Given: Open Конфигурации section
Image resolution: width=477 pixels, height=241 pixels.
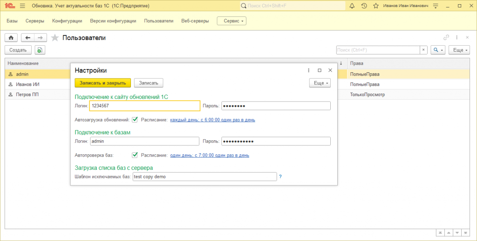Looking at the screenshot, I should tap(67, 21).
